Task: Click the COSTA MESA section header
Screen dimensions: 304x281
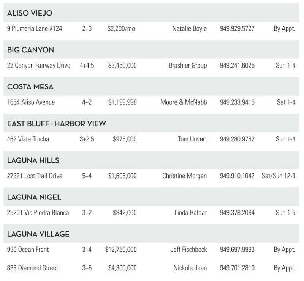Action: pyautogui.click(x=30, y=87)
